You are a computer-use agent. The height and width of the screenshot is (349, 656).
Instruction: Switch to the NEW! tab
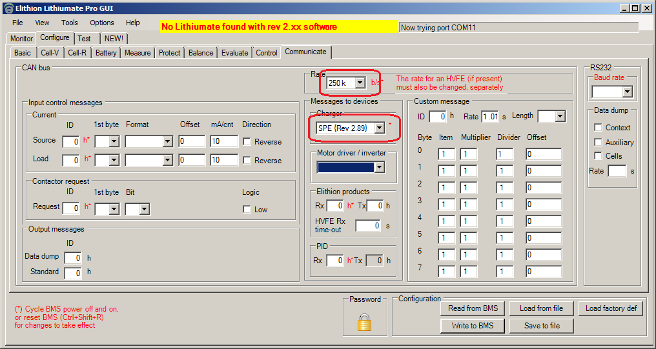(x=114, y=39)
